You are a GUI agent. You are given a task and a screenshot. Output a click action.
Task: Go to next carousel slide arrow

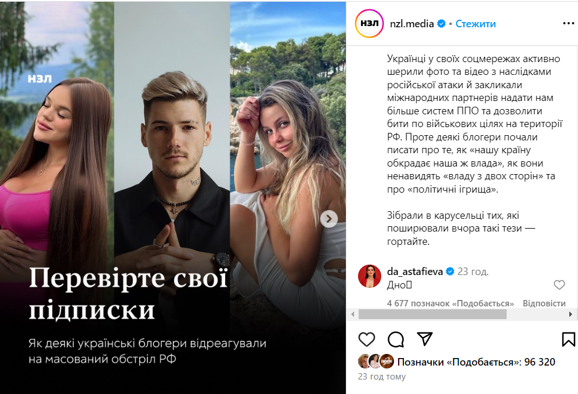coord(329,219)
